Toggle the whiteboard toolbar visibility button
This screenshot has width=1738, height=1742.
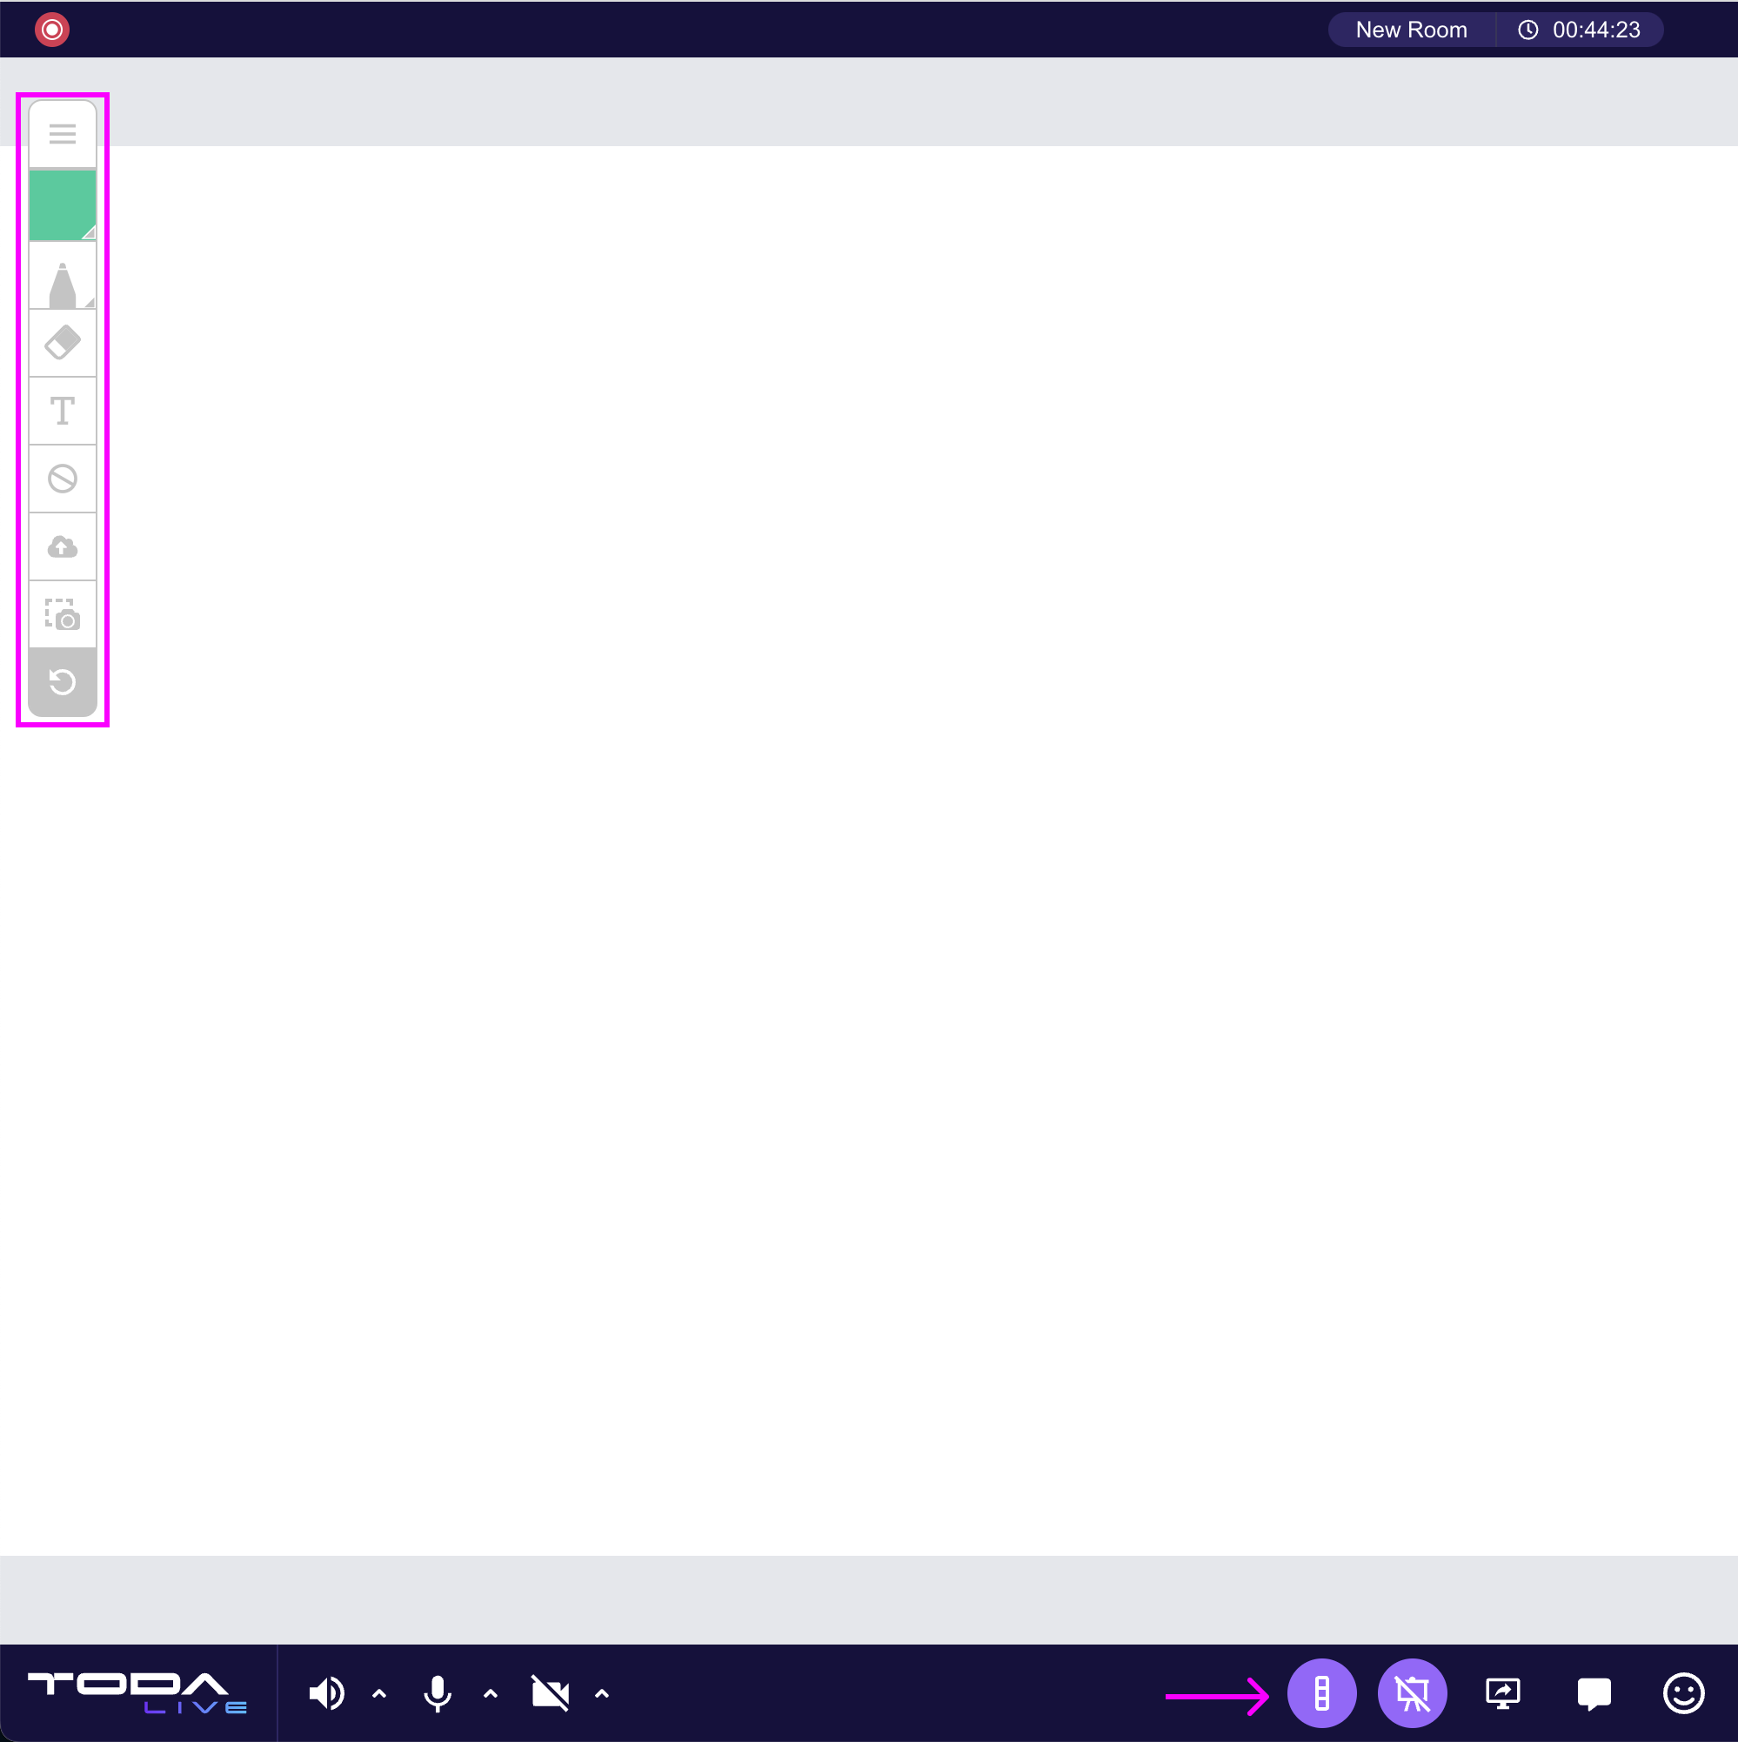click(1321, 1694)
